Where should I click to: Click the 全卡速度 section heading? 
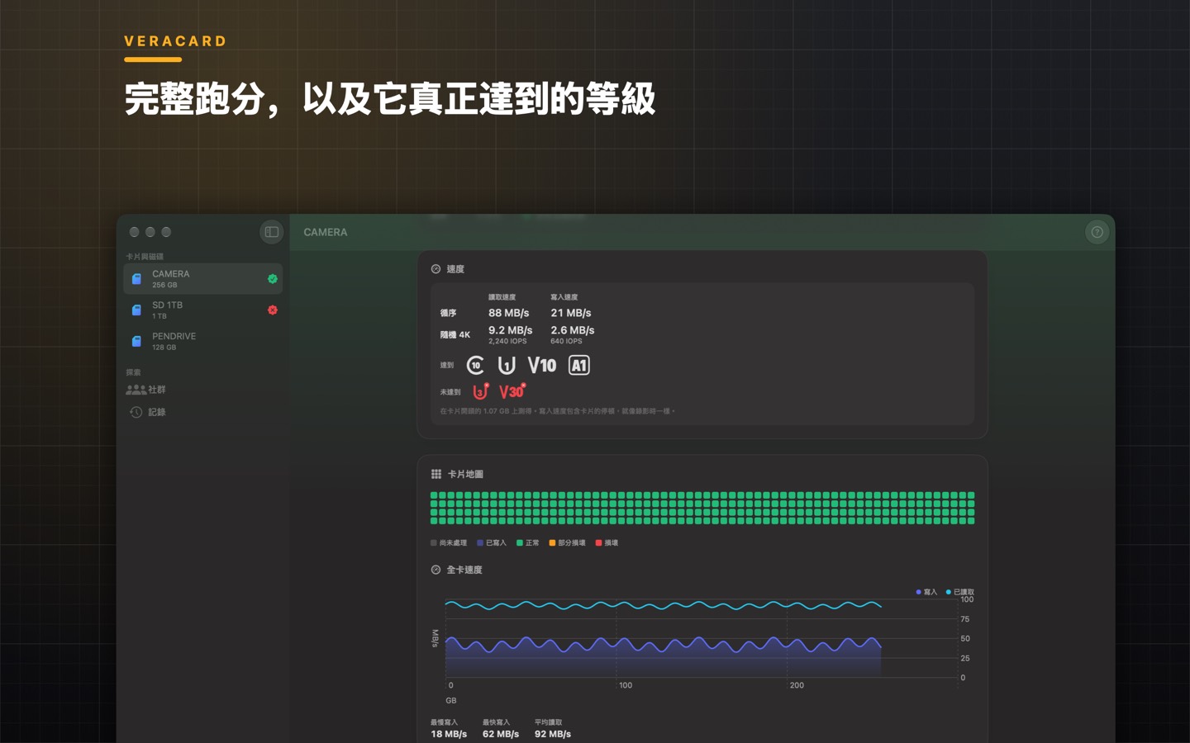464,570
